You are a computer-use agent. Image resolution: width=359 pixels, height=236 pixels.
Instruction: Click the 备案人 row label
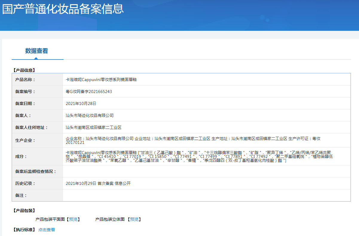point(23,115)
